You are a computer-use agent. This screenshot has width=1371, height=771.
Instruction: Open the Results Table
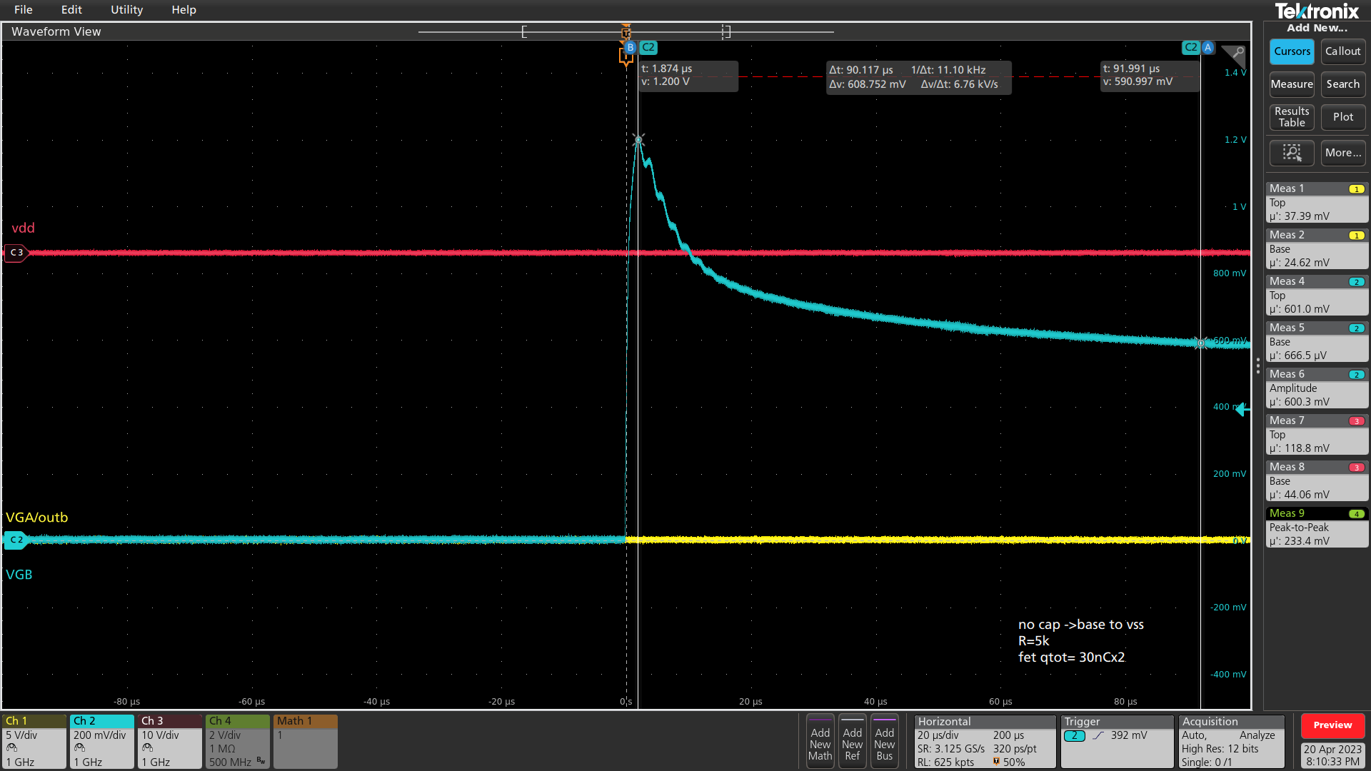tap(1291, 116)
